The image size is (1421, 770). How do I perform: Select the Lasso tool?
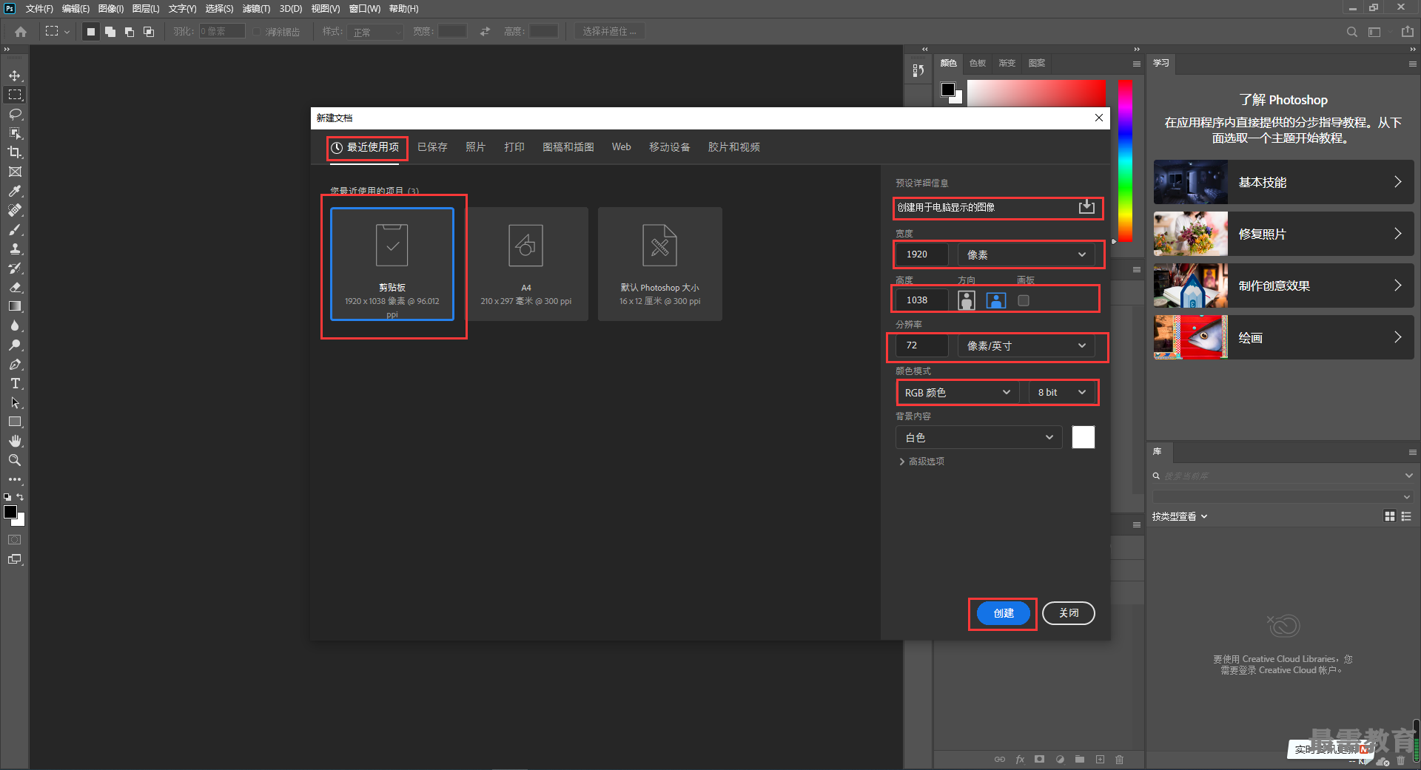pyautogui.click(x=15, y=114)
